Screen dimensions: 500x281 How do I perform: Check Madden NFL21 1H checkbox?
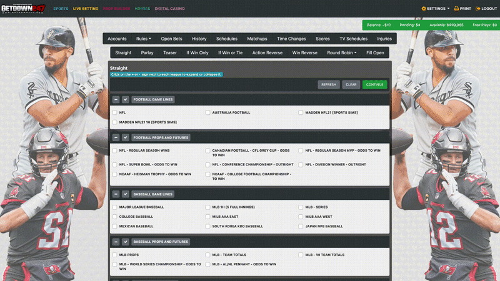pyautogui.click(x=114, y=122)
